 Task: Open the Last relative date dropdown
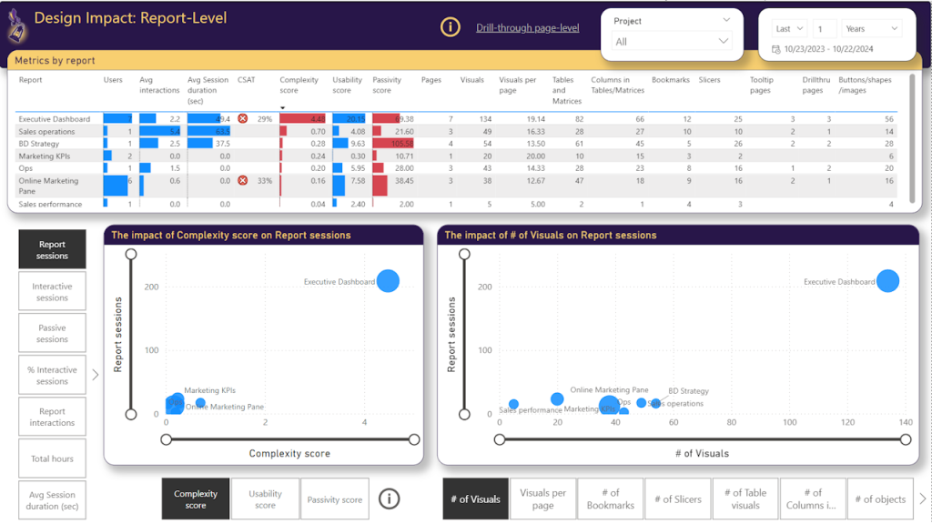788,29
